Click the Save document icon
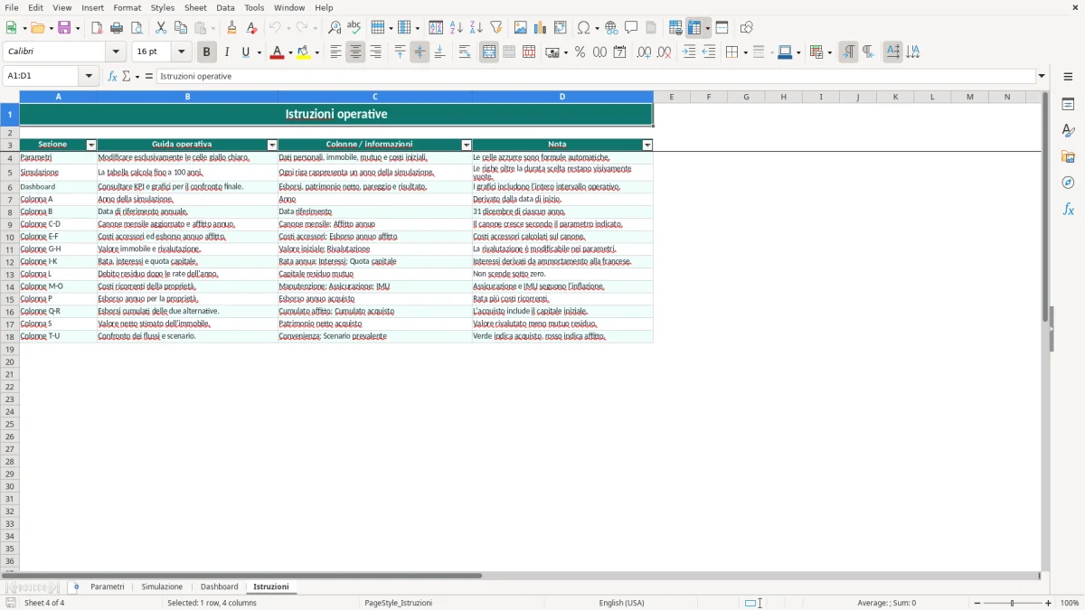The height and width of the screenshot is (610, 1085). (x=64, y=28)
